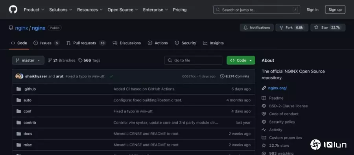Open the auto folder
354x155 pixels.
pyautogui.click(x=27, y=100)
